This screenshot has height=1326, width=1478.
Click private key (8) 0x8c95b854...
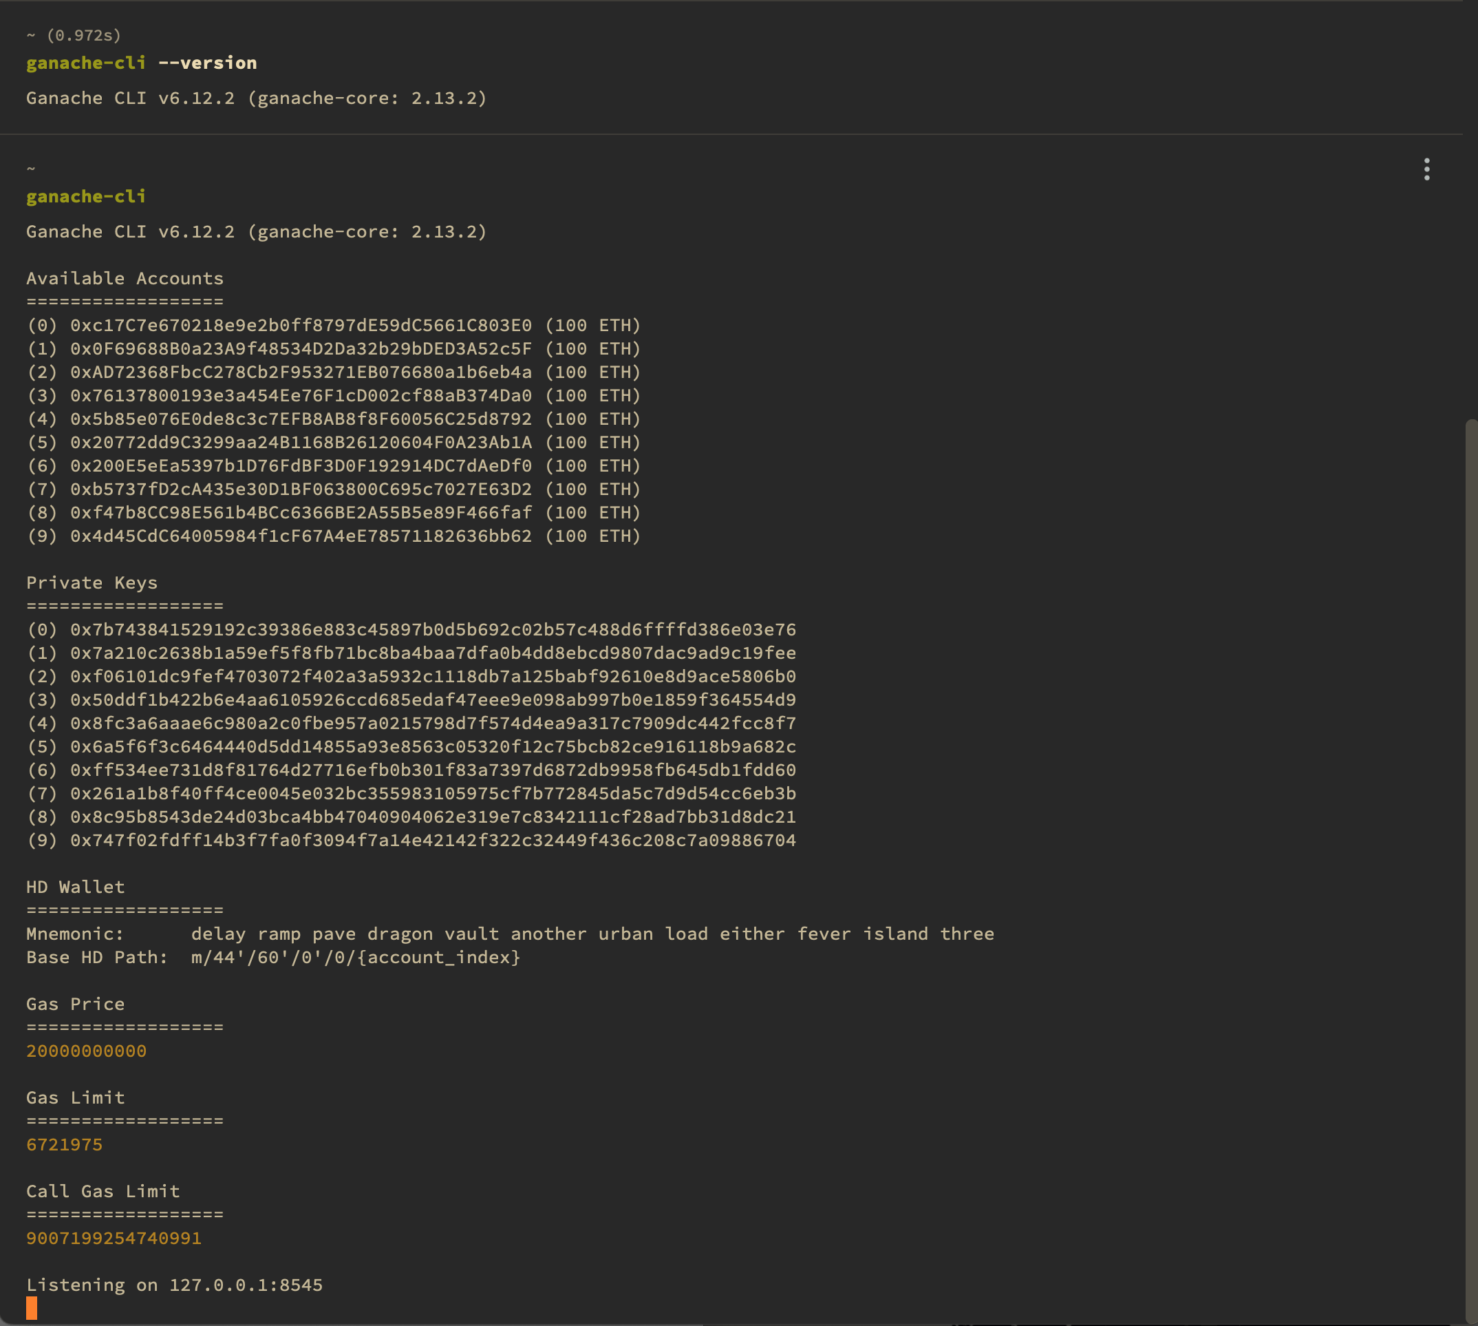433,817
